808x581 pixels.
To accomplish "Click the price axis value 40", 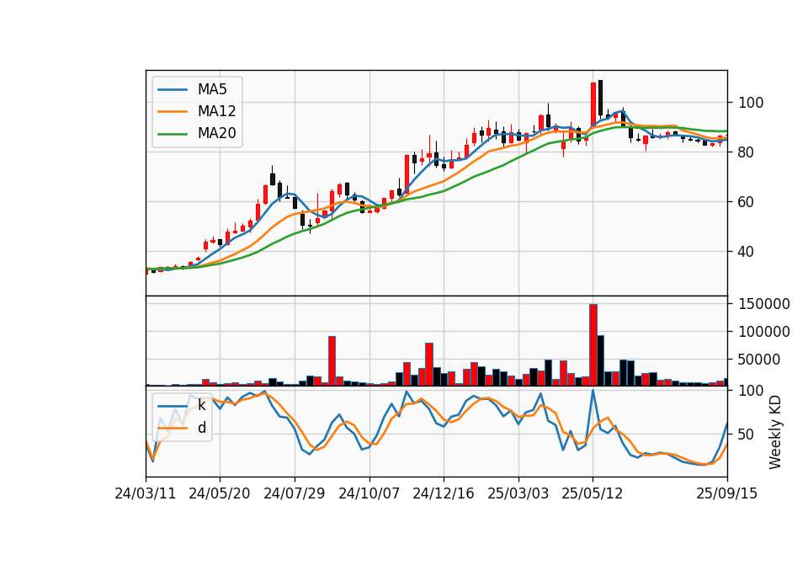I will (x=747, y=252).
